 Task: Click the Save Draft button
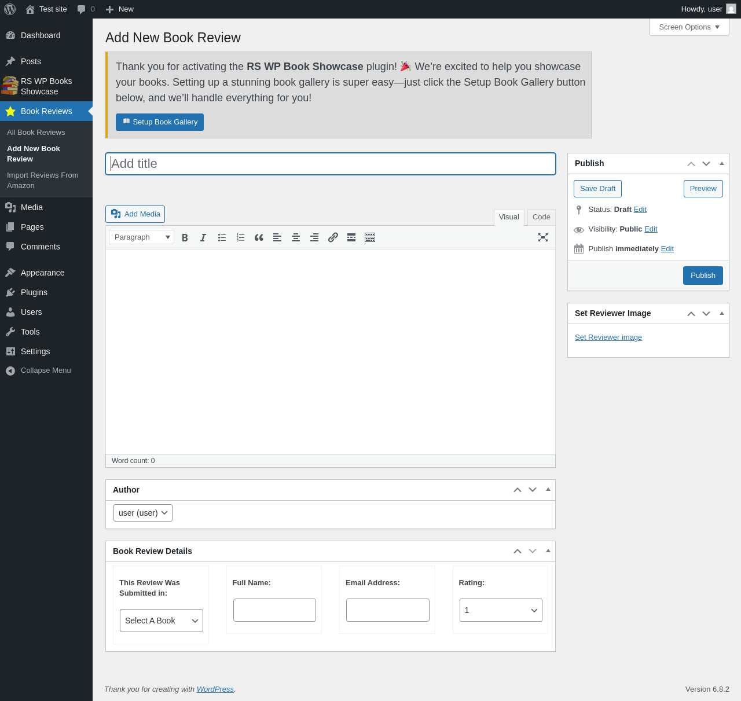[597, 189]
